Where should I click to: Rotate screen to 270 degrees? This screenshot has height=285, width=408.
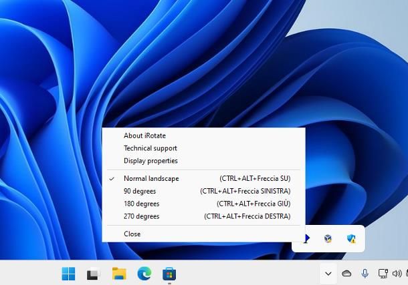point(203,216)
